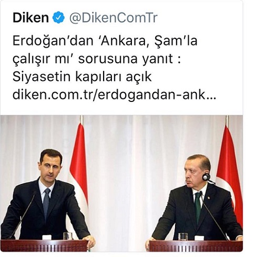
Task: Open the Diken account name
Action: pyautogui.click(x=30, y=18)
